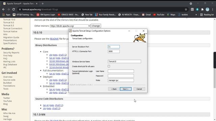Open the extensions puzzle icon

pyautogui.click(x=202, y=9)
